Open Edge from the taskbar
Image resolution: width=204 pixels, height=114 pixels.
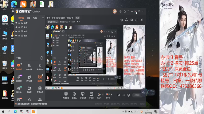[15, 111]
